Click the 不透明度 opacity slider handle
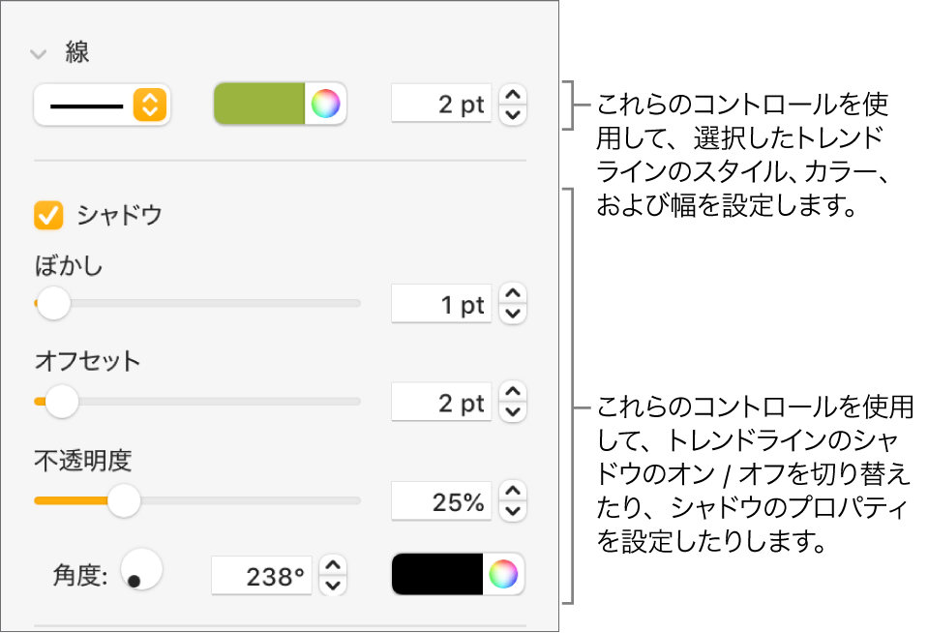Screen dimensions: 928x633 (123, 500)
